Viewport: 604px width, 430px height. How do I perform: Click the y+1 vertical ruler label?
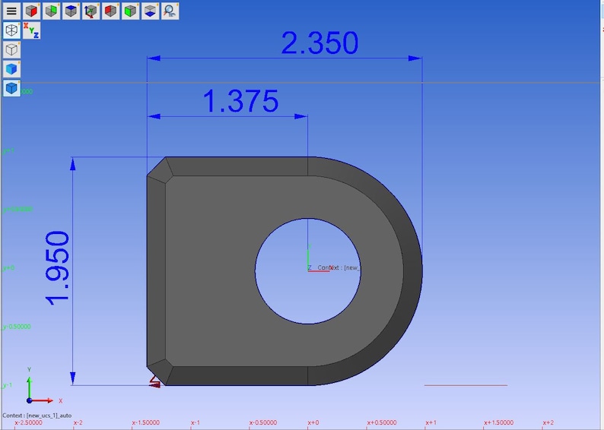(8, 150)
